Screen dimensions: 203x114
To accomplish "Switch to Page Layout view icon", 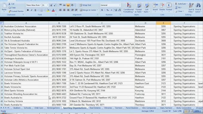I will (x=189, y=111).
